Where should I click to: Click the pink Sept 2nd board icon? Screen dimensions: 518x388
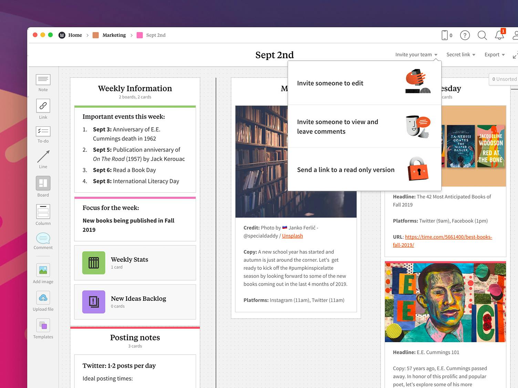(139, 35)
